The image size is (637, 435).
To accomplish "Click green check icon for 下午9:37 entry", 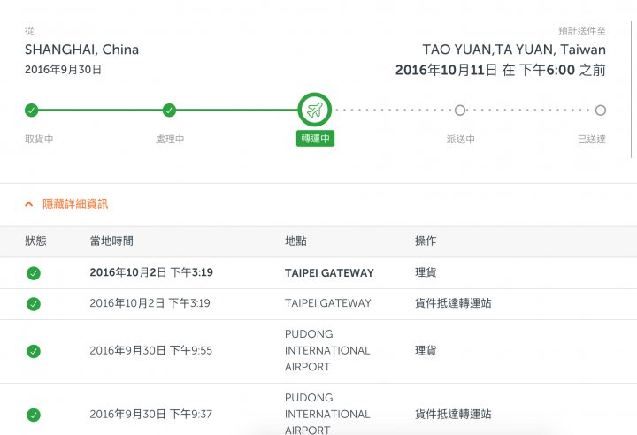I will (x=34, y=415).
